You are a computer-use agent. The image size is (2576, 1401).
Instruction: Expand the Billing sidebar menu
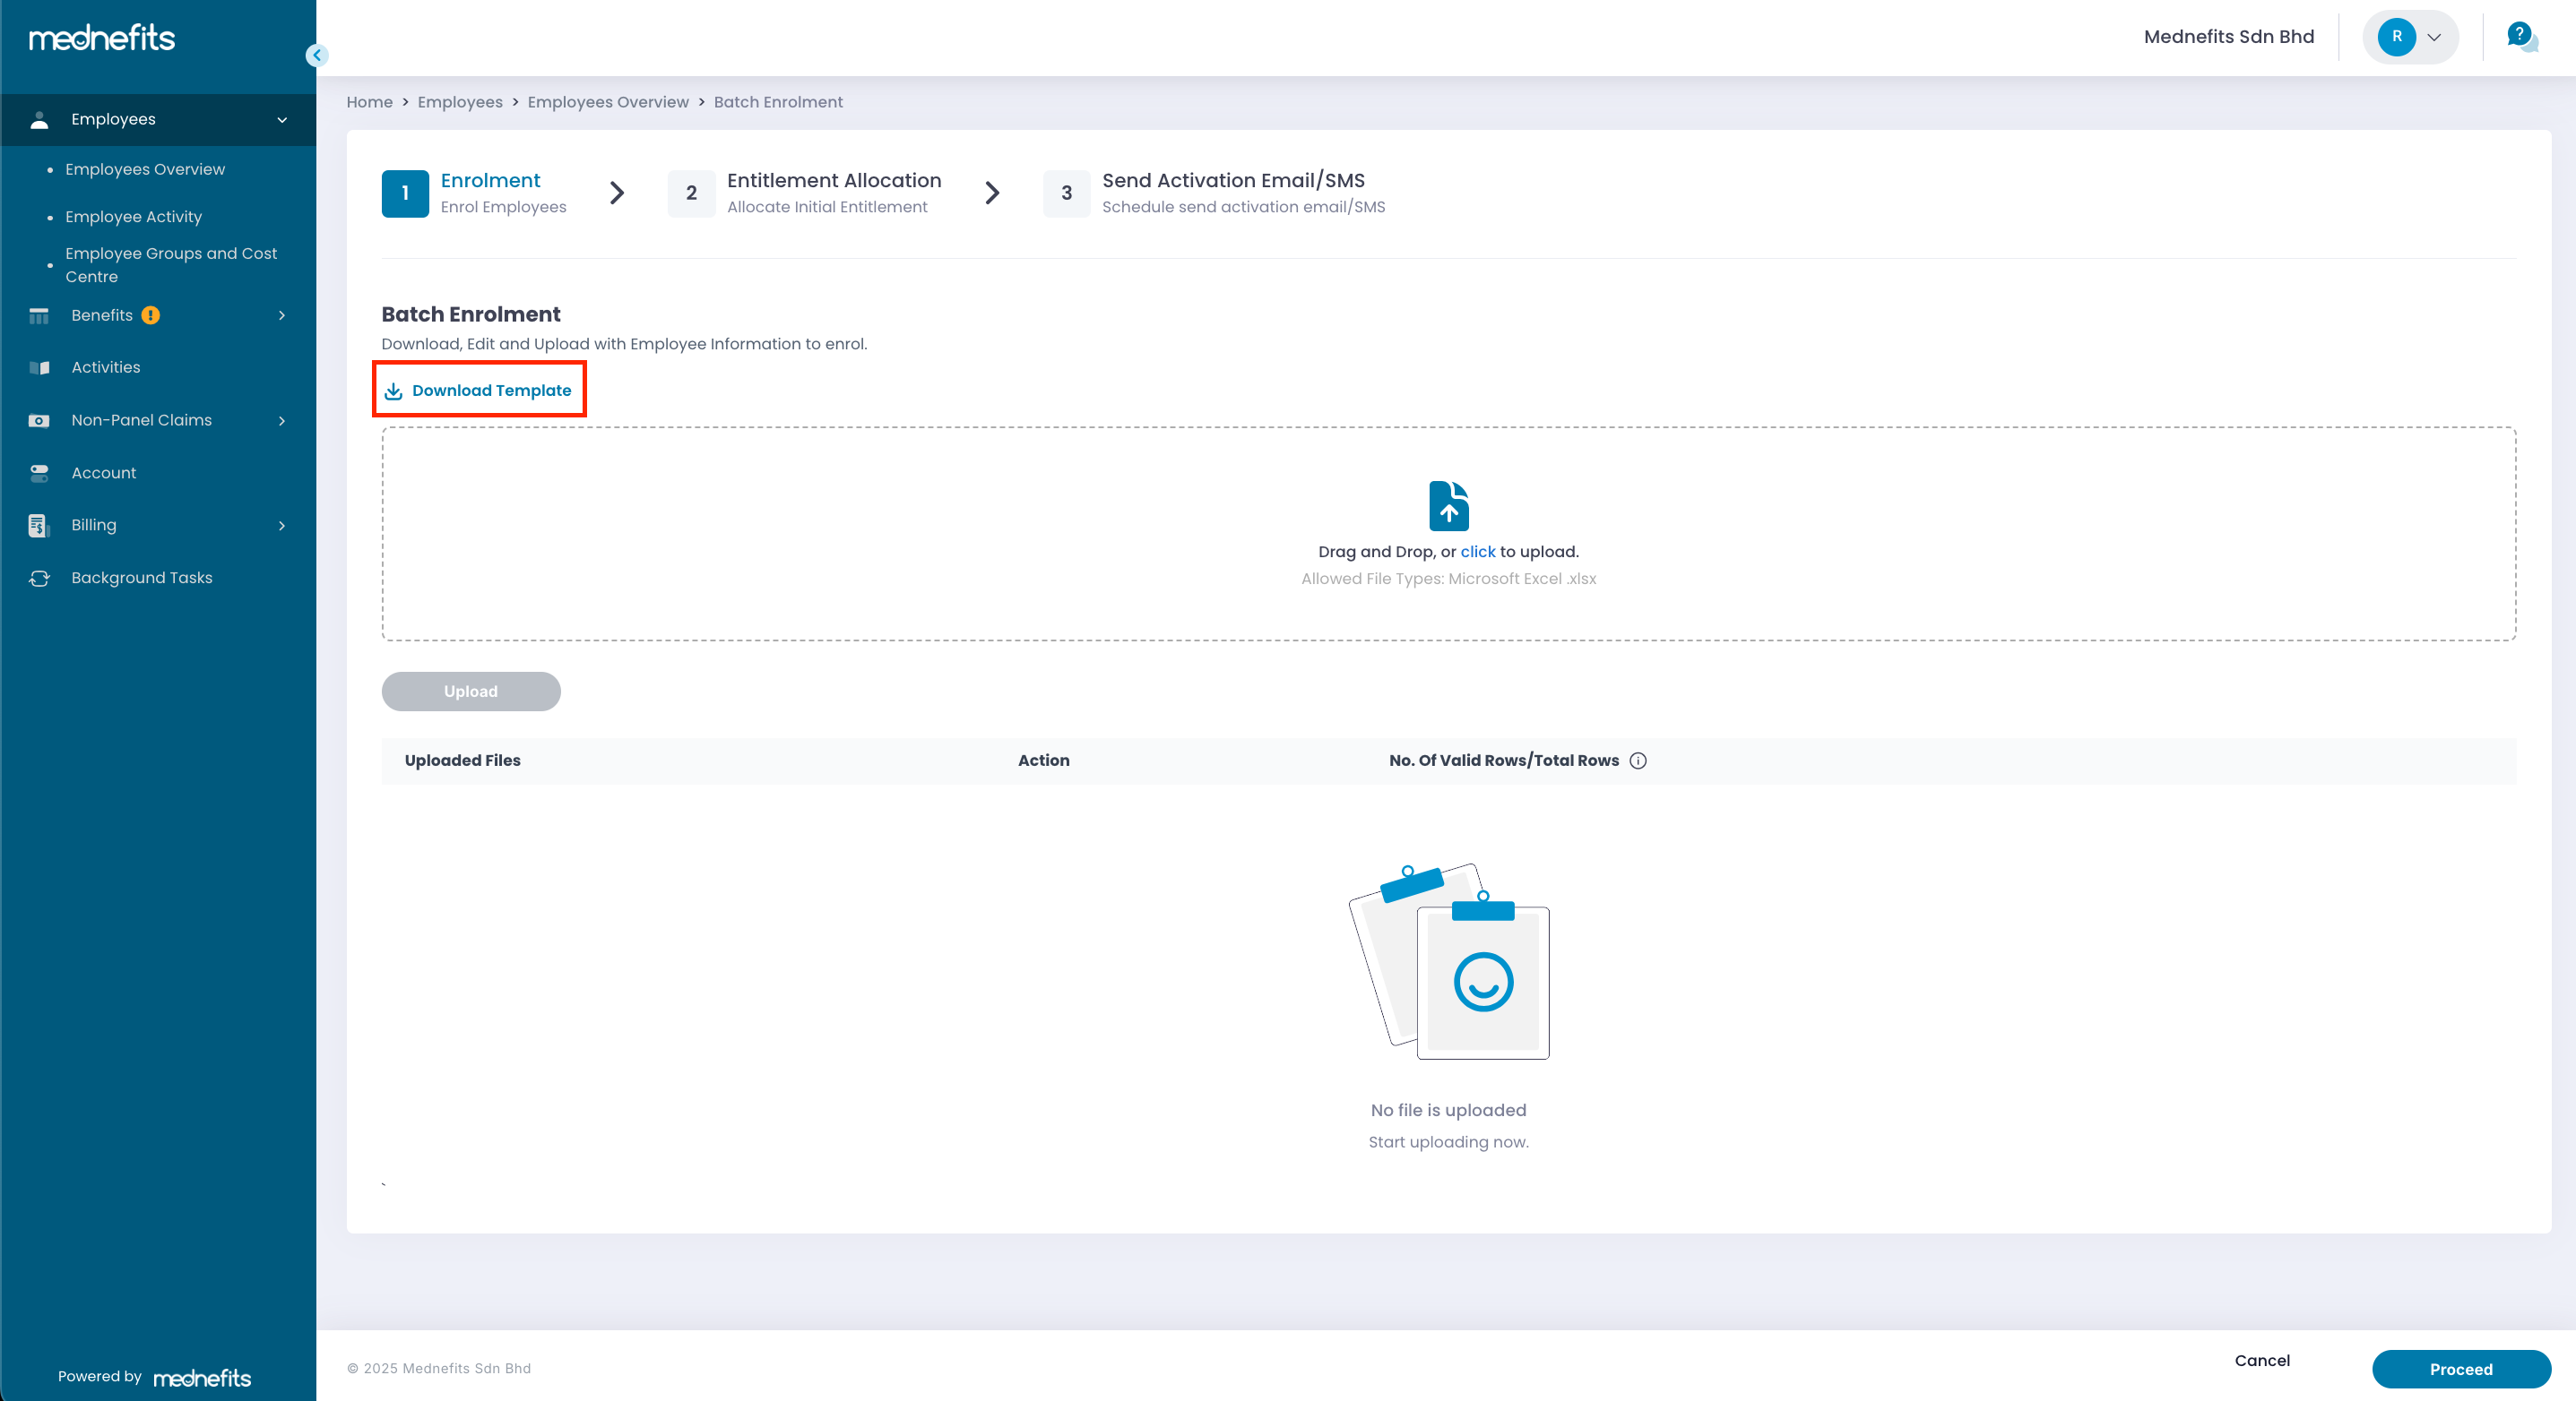pyautogui.click(x=282, y=526)
